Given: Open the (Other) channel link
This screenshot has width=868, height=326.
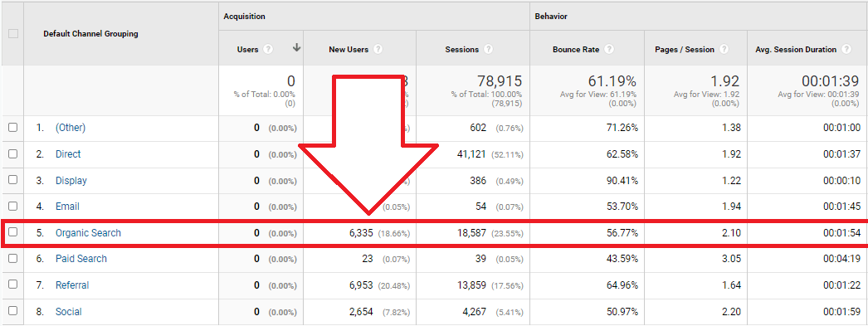Looking at the screenshot, I should (71, 128).
